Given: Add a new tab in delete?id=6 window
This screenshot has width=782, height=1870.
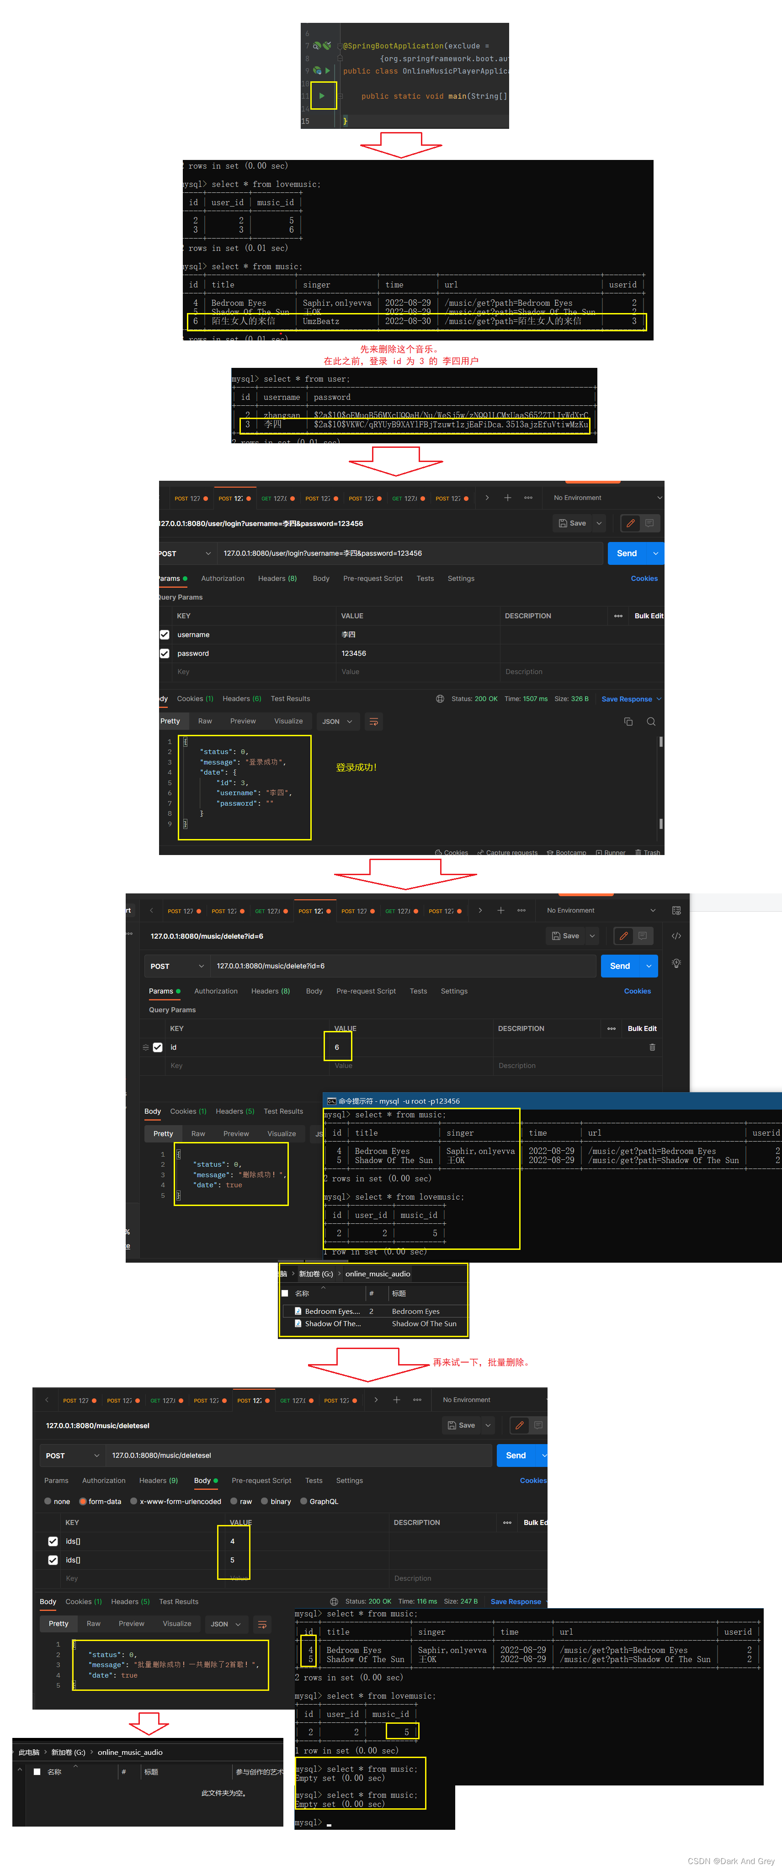Looking at the screenshot, I should coord(501,910).
